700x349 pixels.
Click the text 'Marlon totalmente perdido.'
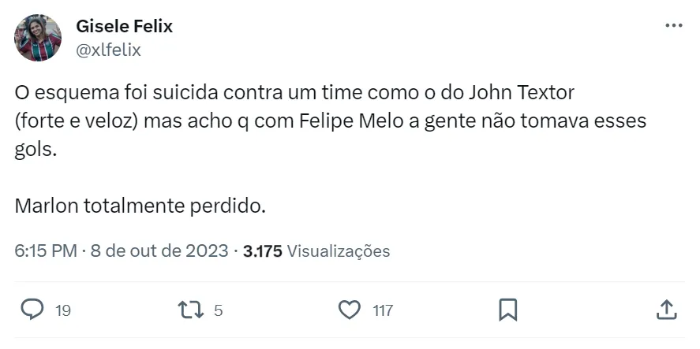tap(140, 208)
